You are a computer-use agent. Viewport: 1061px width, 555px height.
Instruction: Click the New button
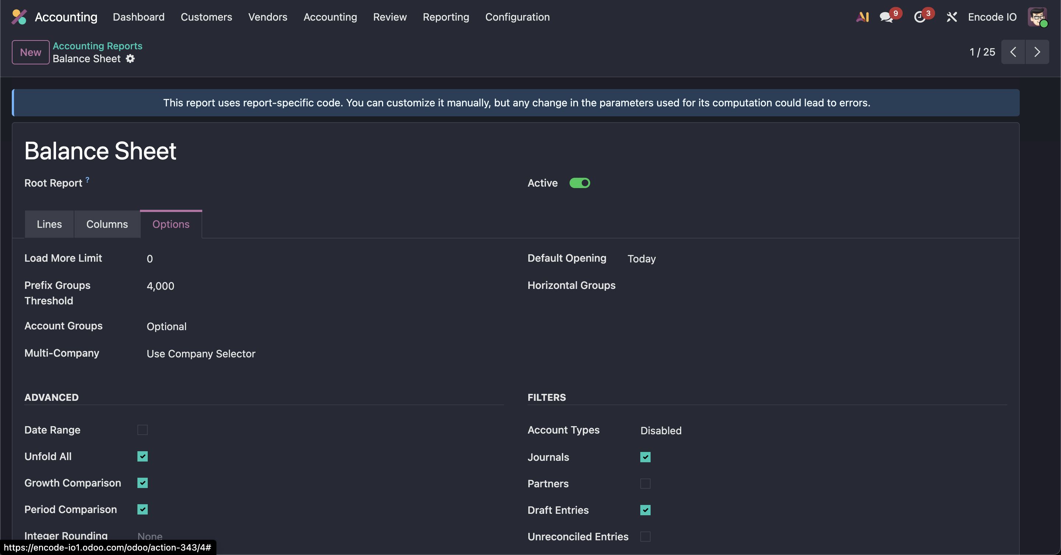click(31, 52)
